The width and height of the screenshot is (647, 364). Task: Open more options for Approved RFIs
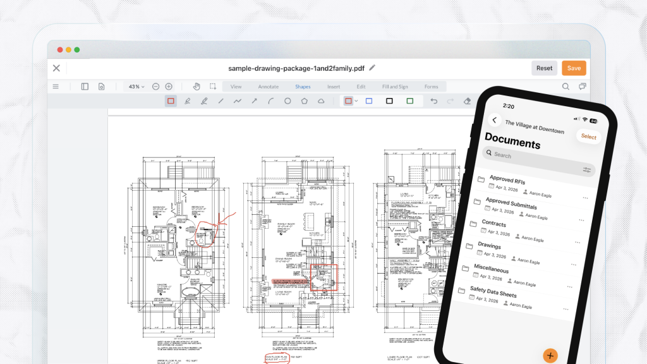pos(585,198)
